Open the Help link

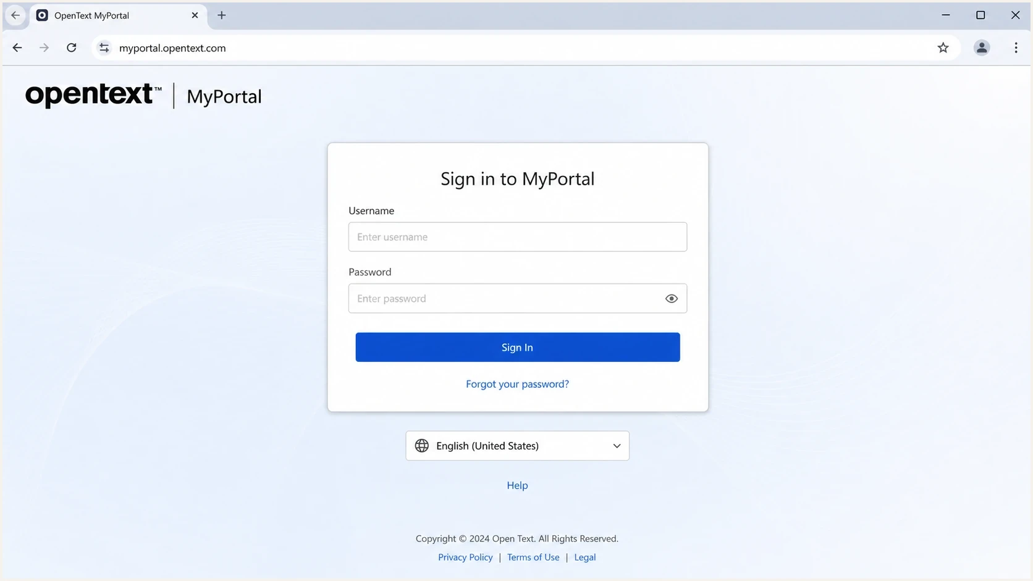click(518, 485)
